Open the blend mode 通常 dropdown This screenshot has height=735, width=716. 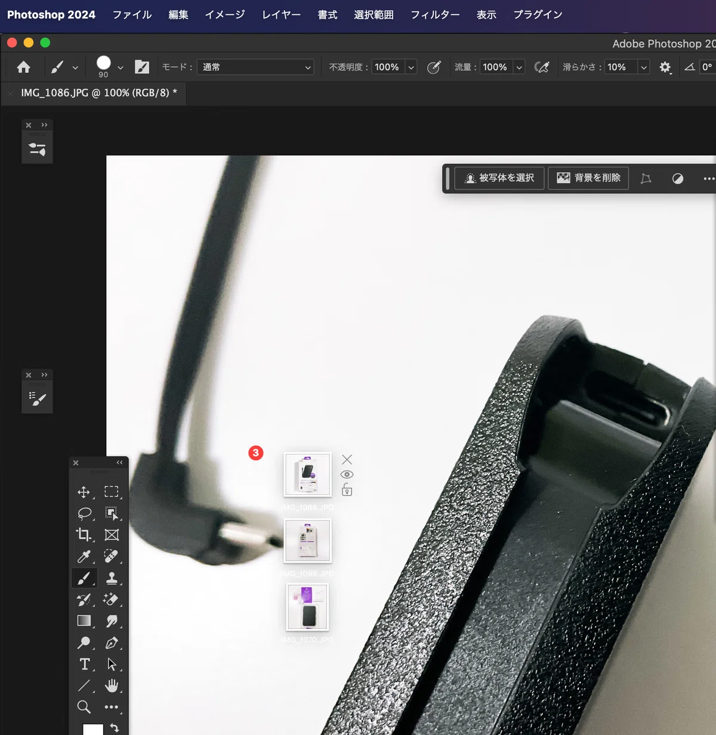point(256,67)
